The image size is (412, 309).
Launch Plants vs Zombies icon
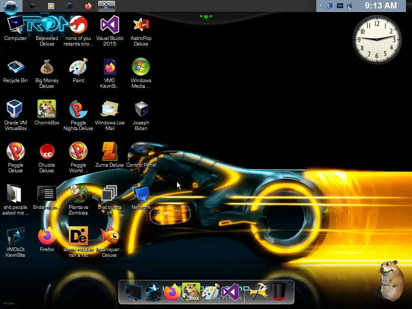coord(78,200)
